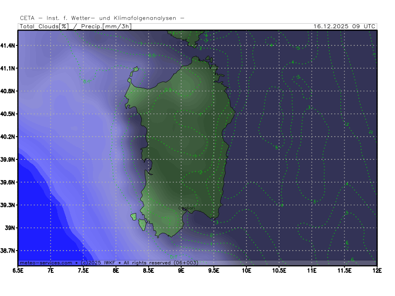Click the 16.12.2025 09 UTC timestamp
The image size is (395, 296).
pos(345,26)
